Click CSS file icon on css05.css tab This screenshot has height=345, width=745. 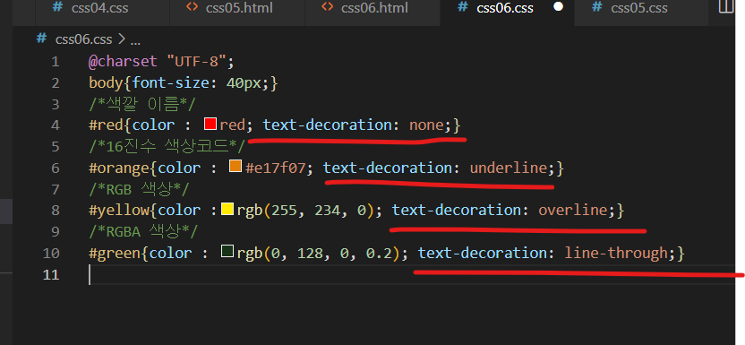pyautogui.click(x=596, y=7)
